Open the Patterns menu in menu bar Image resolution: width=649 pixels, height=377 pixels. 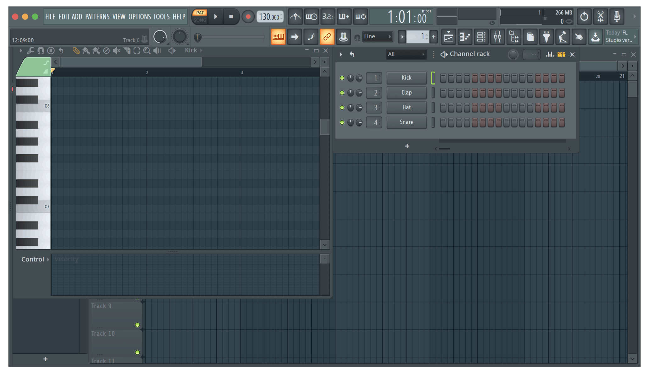97,16
